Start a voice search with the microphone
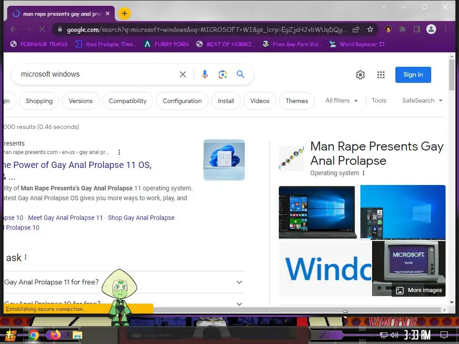459x344 pixels. pos(204,74)
